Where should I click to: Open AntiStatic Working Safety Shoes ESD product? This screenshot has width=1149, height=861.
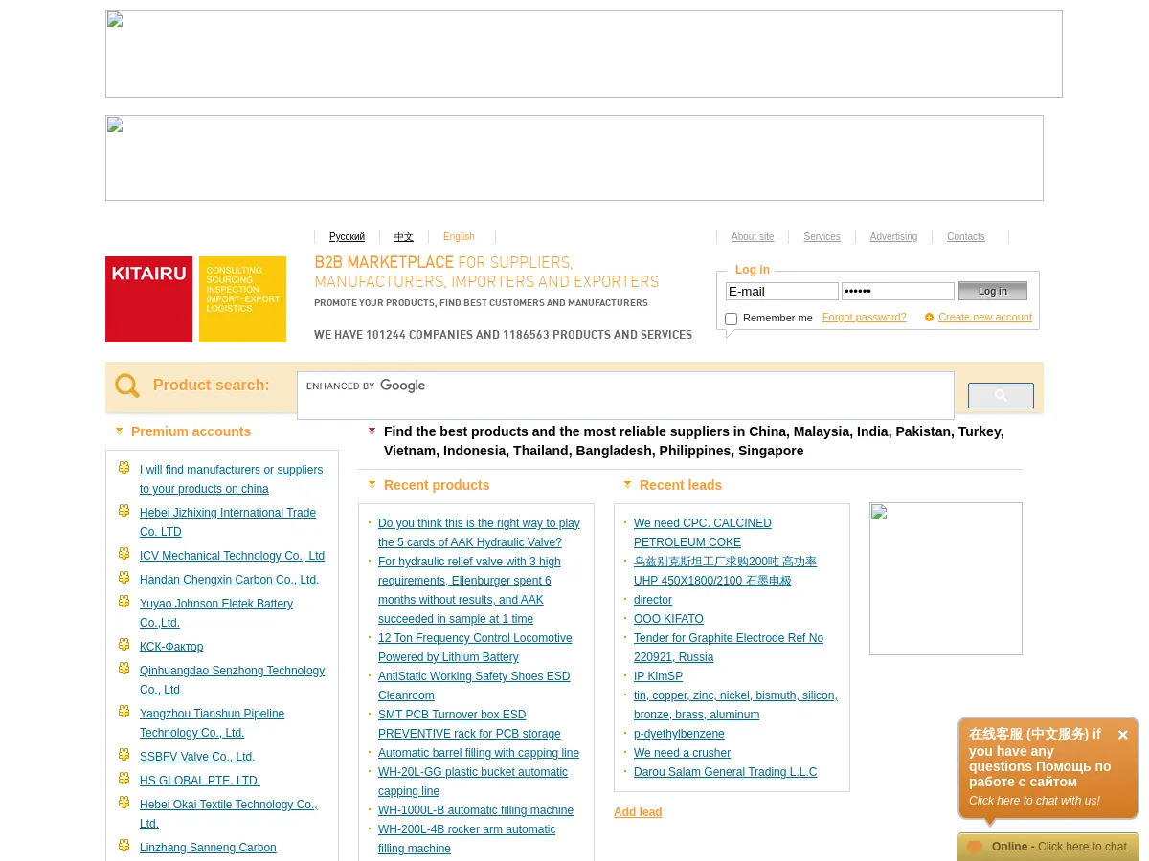click(474, 686)
